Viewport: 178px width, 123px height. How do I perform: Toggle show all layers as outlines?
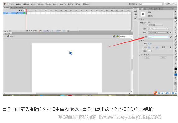[24, 10]
